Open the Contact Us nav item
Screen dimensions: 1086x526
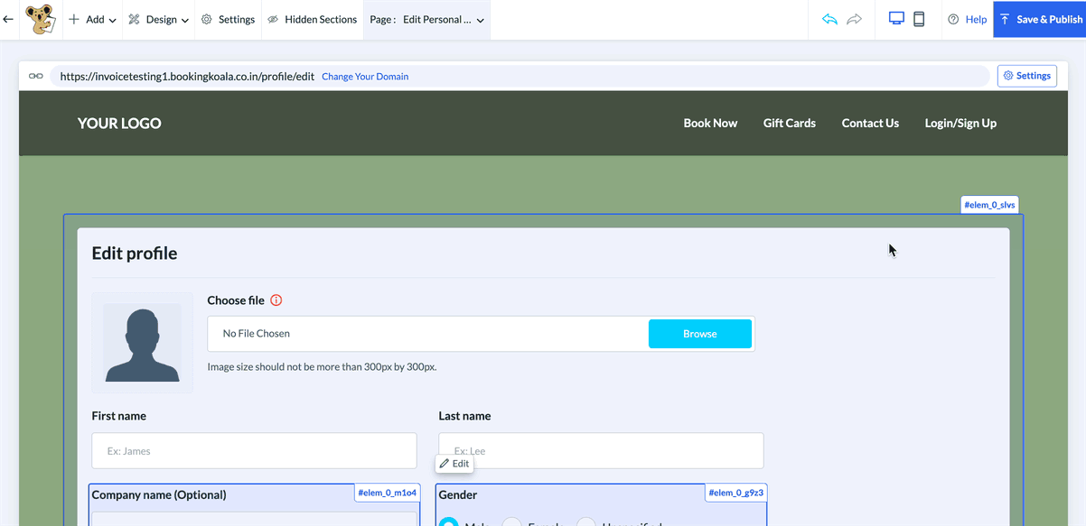tap(870, 123)
